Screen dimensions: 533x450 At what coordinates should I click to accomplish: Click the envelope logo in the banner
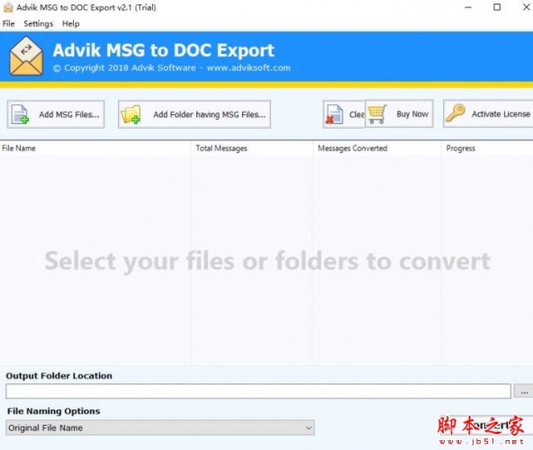[26, 57]
